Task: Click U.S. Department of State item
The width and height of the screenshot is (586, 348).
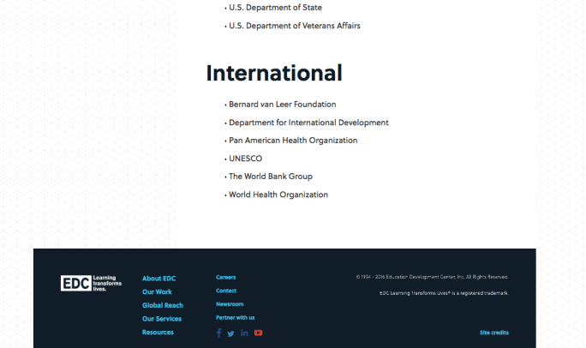Action: 275,8
